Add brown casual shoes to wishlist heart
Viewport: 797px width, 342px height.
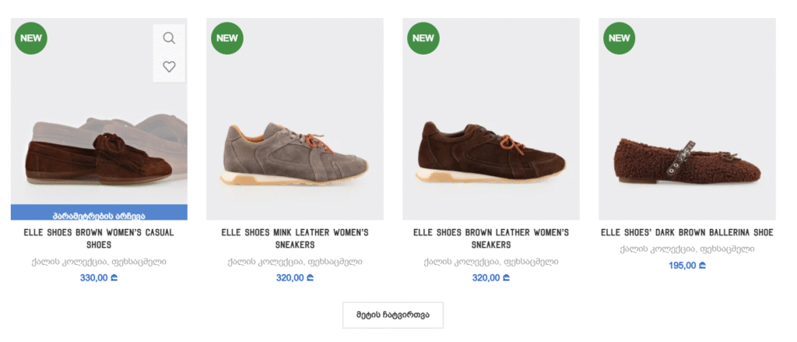pyautogui.click(x=169, y=67)
